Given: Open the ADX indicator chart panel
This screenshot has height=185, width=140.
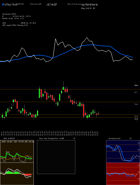Looking at the screenshot, I should tap(17, 151).
